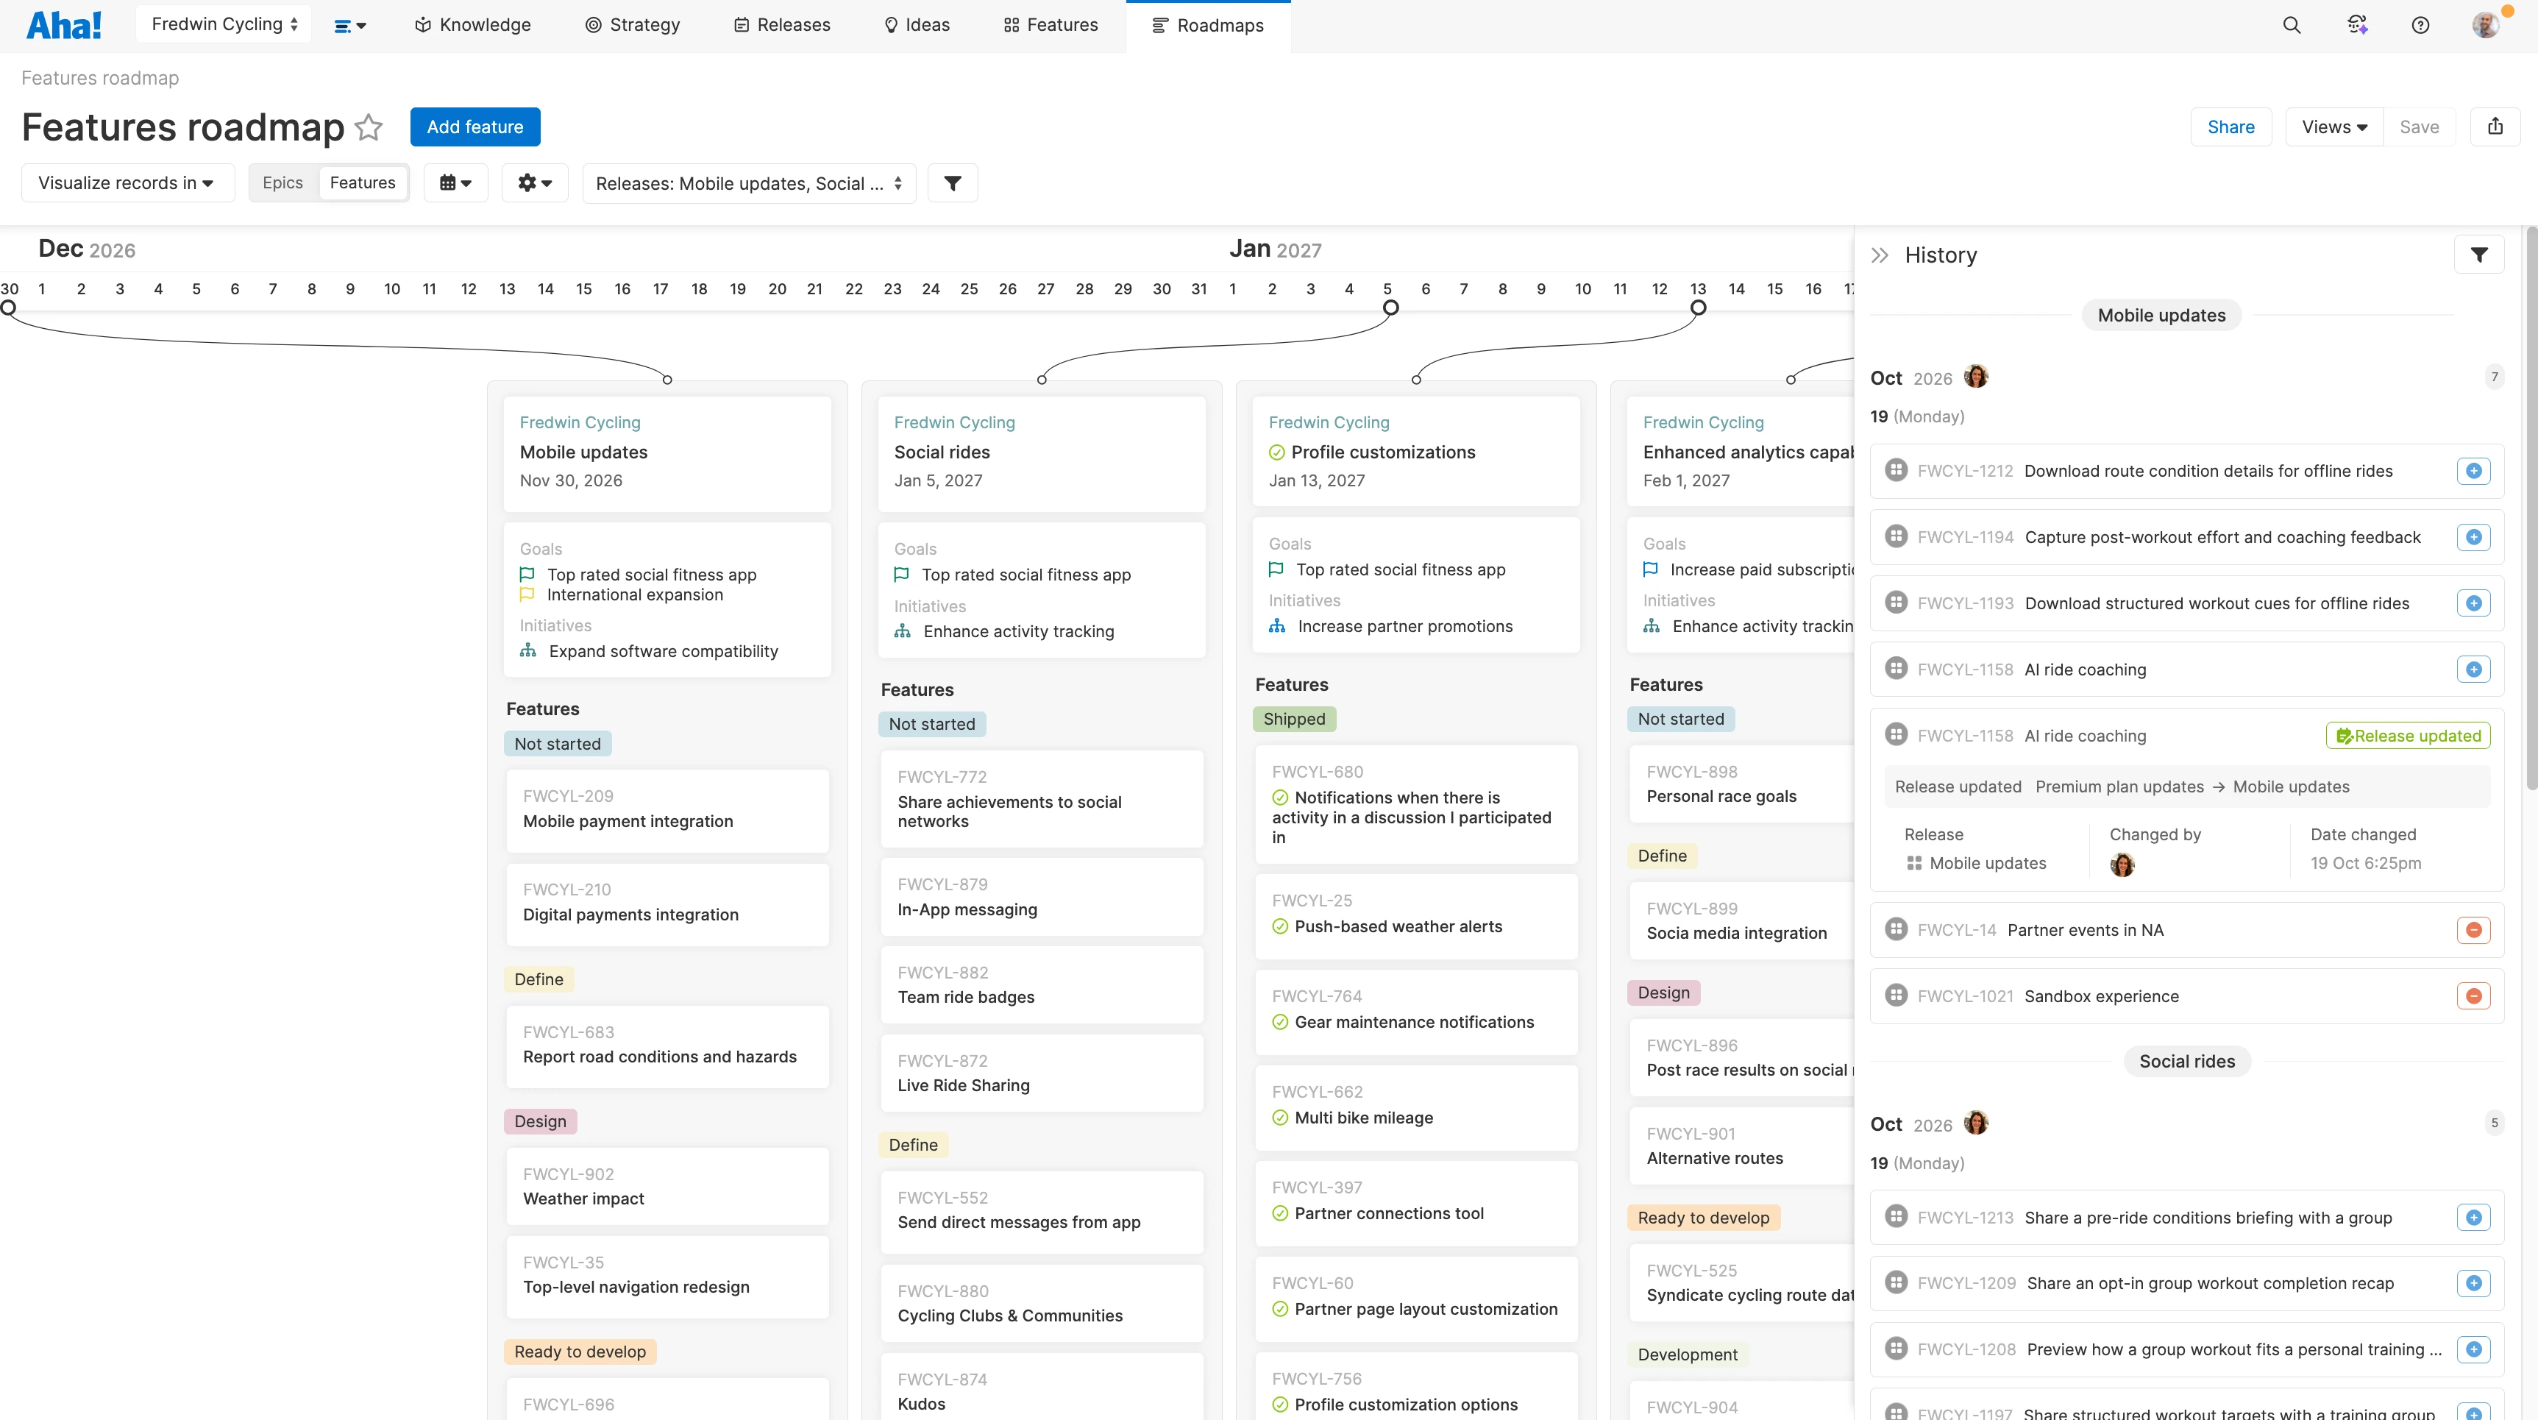Open the Releases menu
This screenshot has height=1420, width=2538.
coord(782,24)
